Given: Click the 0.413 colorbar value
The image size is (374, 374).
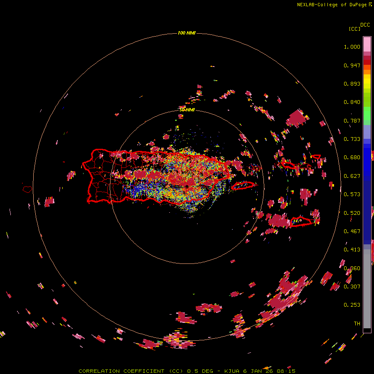Looking at the screenshot, I should point(352,250).
